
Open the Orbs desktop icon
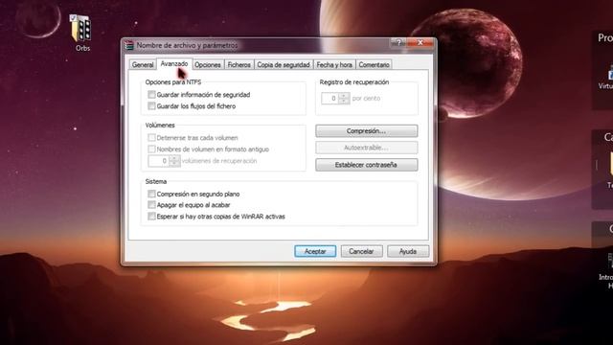tap(80, 33)
